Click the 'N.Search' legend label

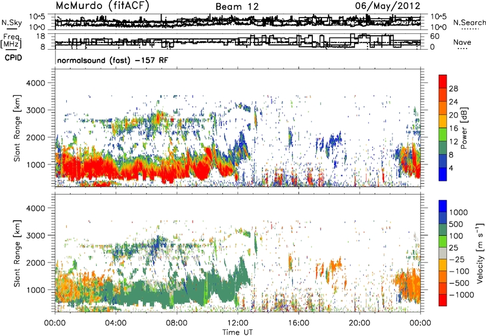click(x=469, y=22)
